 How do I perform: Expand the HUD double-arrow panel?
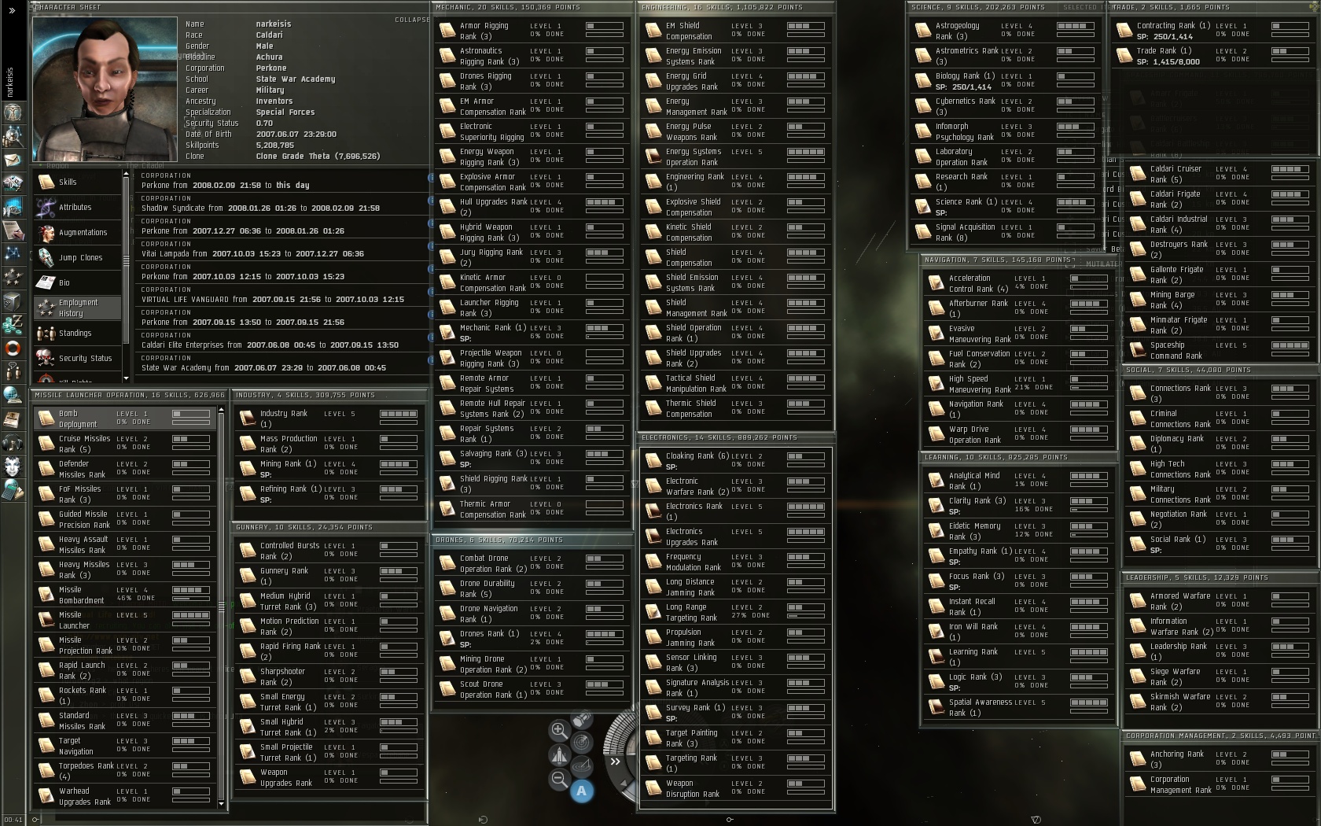click(x=615, y=761)
